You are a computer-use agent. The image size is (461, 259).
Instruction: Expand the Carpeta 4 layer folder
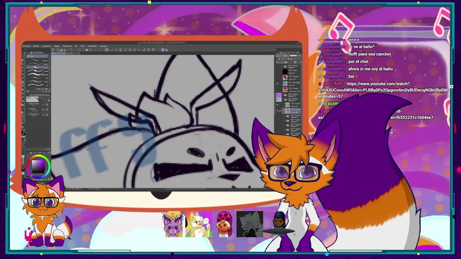pyautogui.click(x=283, y=66)
